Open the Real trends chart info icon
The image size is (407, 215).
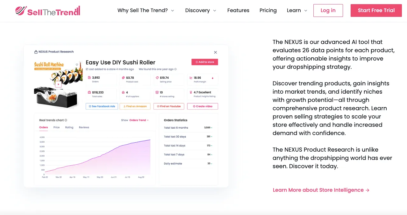point(66,120)
